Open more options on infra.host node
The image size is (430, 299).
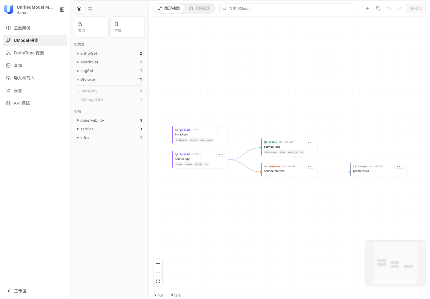pos(221,130)
